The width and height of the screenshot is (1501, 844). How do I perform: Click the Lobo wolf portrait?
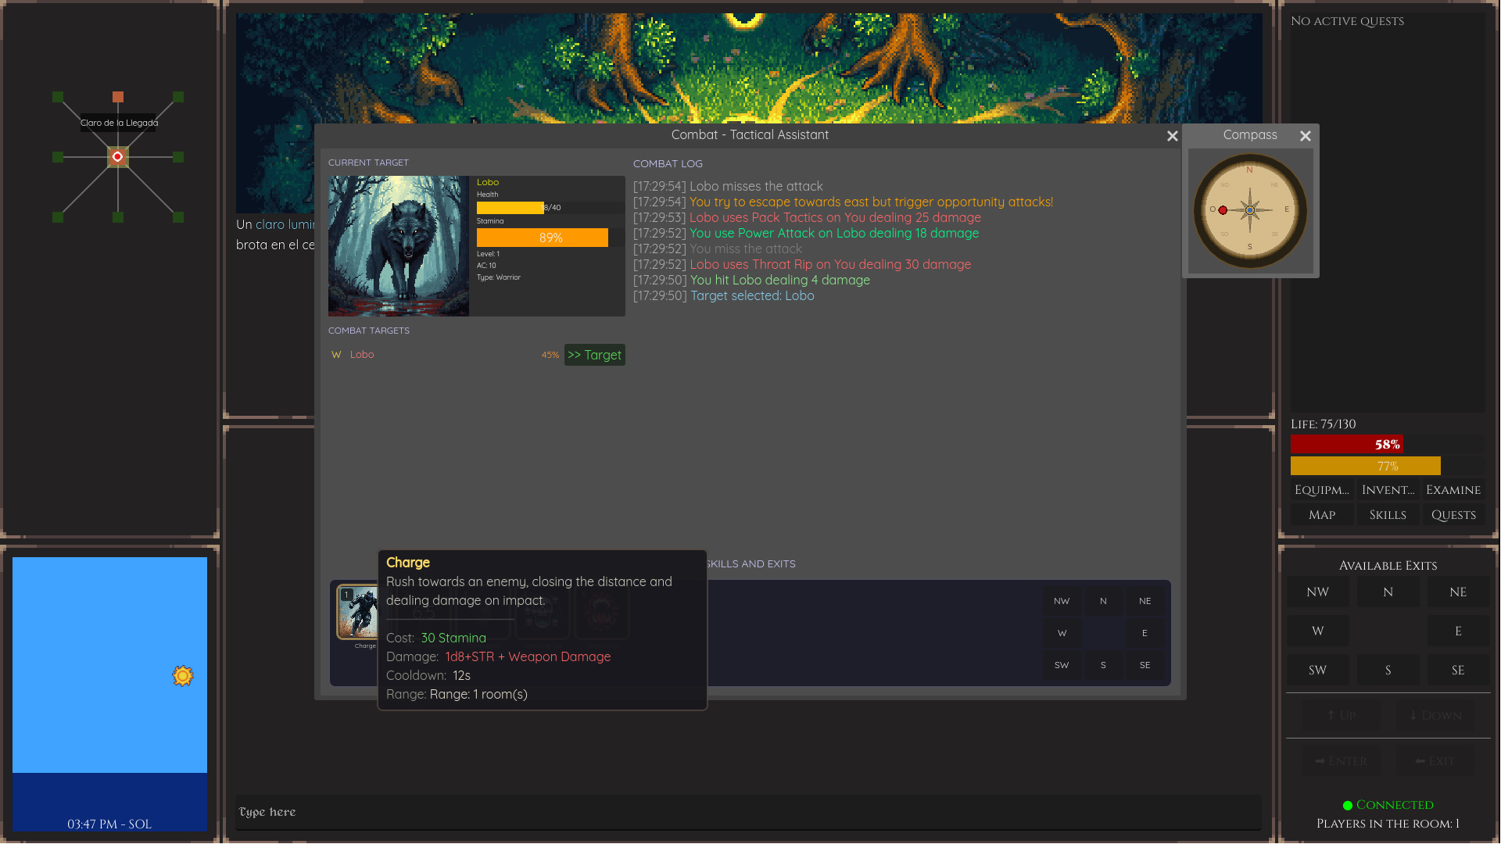[398, 245]
